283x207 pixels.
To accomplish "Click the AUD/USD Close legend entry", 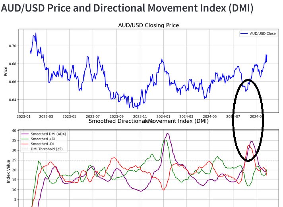I will pyautogui.click(x=258, y=33).
